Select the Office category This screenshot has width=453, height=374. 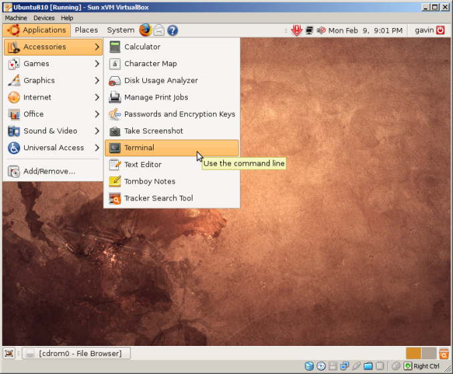point(53,114)
